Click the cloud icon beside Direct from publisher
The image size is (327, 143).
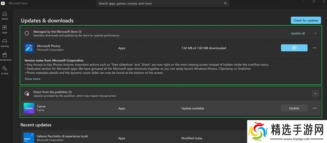click(x=27, y=94)
